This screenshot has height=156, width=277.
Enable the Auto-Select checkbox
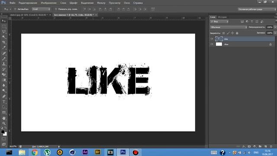(15, 9)
